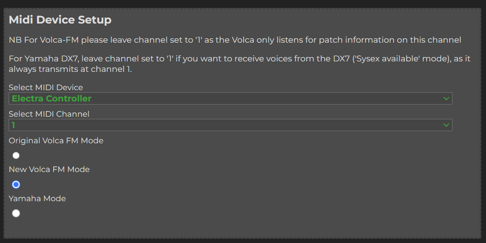Click the green channel value '1'
Viewport: 486px width, 243px height.
pos(14,125)
